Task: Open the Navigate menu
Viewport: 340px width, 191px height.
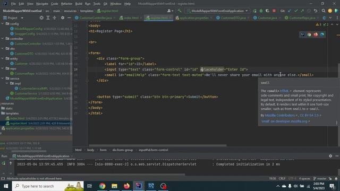Action: (x=42, y=4)
